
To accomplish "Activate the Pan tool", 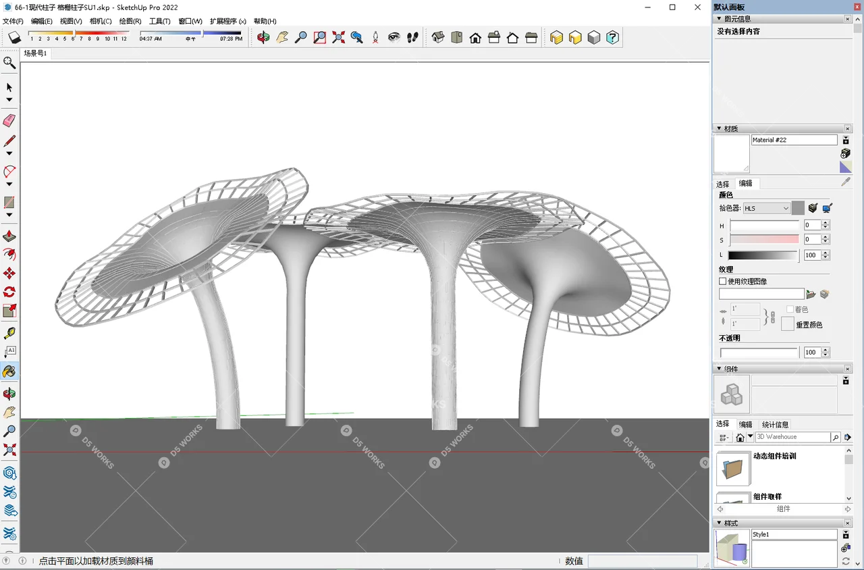I will 282,38.
